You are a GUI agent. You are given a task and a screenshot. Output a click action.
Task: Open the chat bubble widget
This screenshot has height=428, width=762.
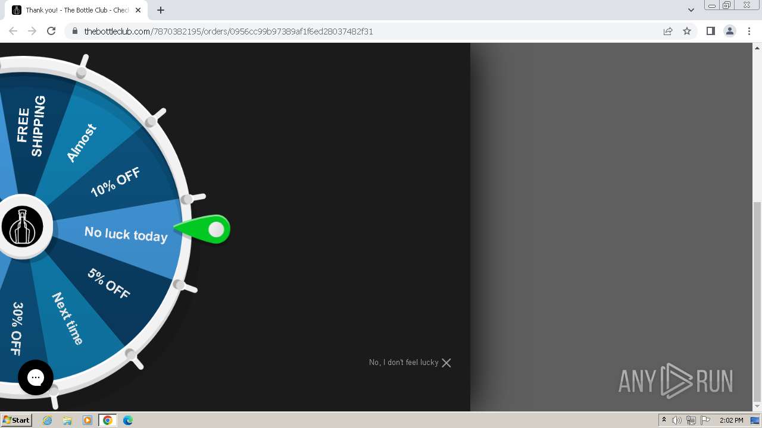coord(36,377)
